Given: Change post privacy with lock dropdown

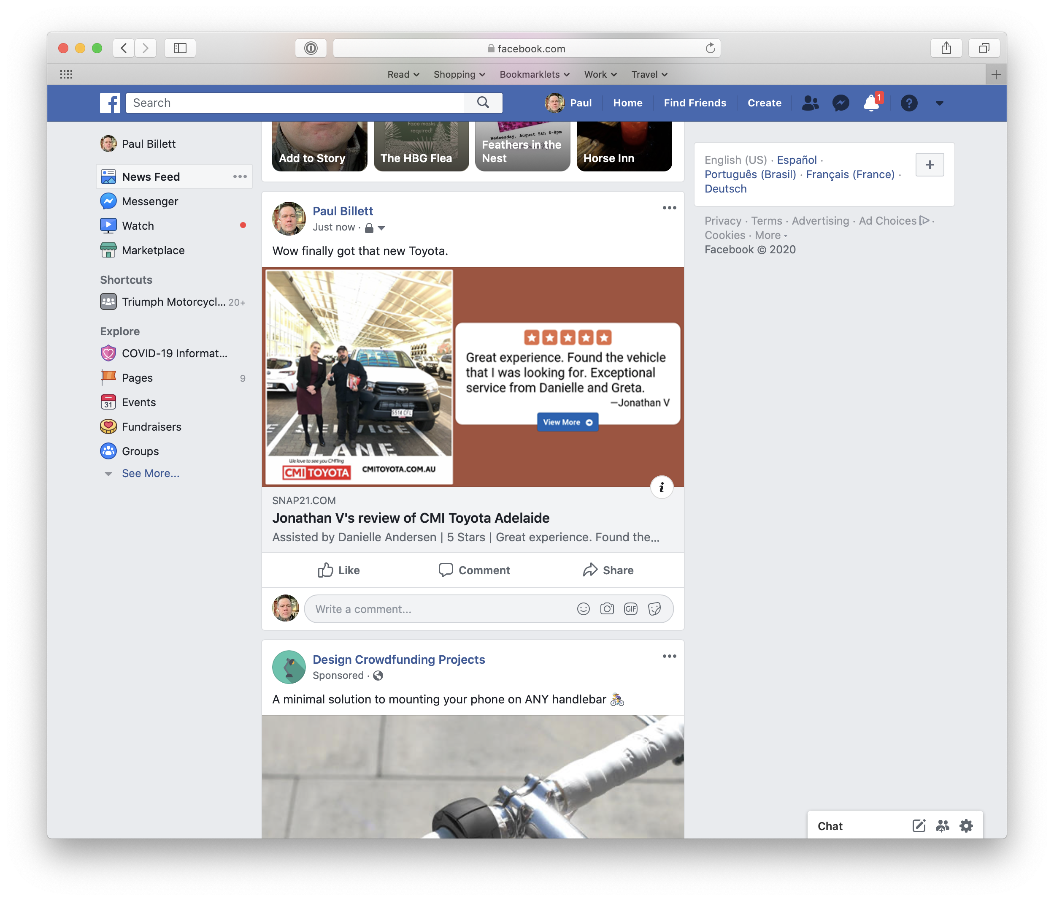Looking at the screenshot, I should 375,228.
